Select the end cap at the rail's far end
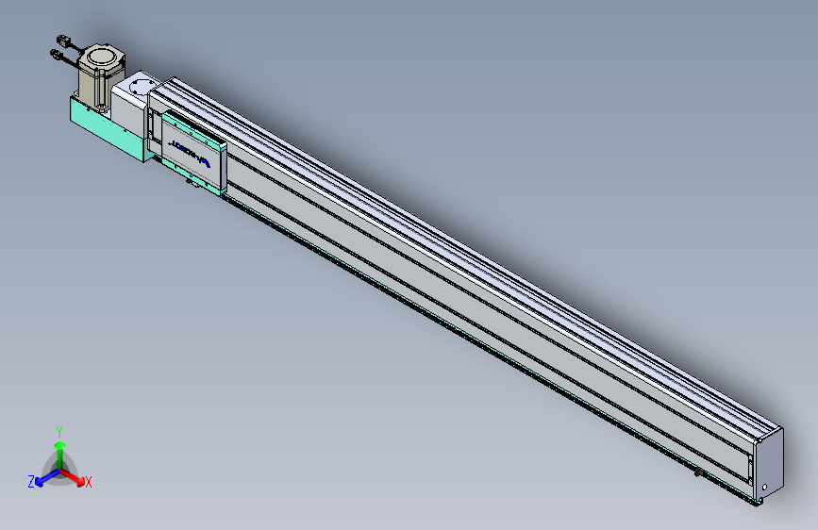818x530 pixels. coord(768,466)
